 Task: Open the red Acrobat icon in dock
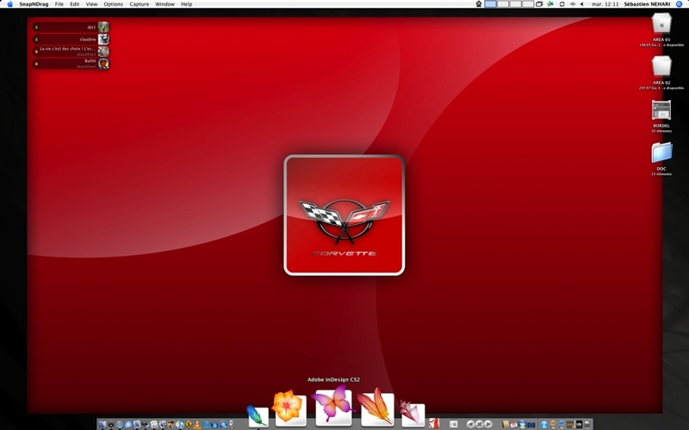(x=434, y=423)
